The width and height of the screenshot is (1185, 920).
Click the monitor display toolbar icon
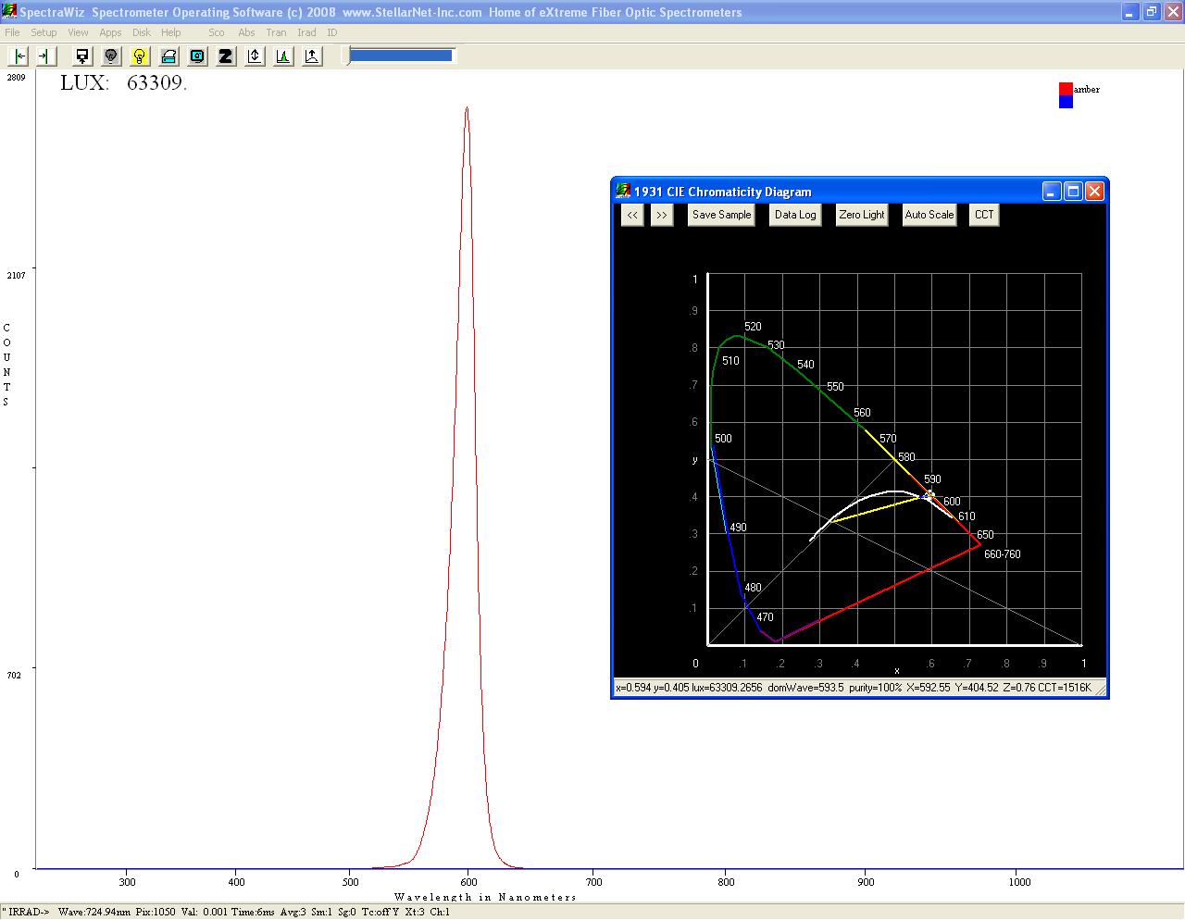(x=81, y=56)
